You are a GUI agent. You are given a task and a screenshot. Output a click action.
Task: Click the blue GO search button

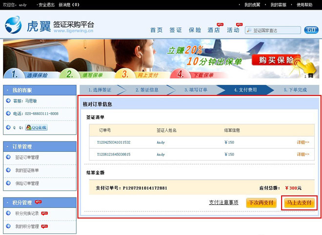pyautogui.click(x=311, y=30)
